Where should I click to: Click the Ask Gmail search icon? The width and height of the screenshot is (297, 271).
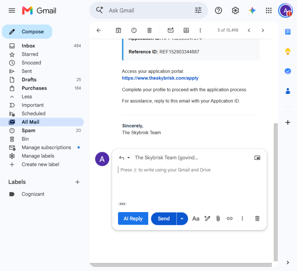click(x=99, y=10)
